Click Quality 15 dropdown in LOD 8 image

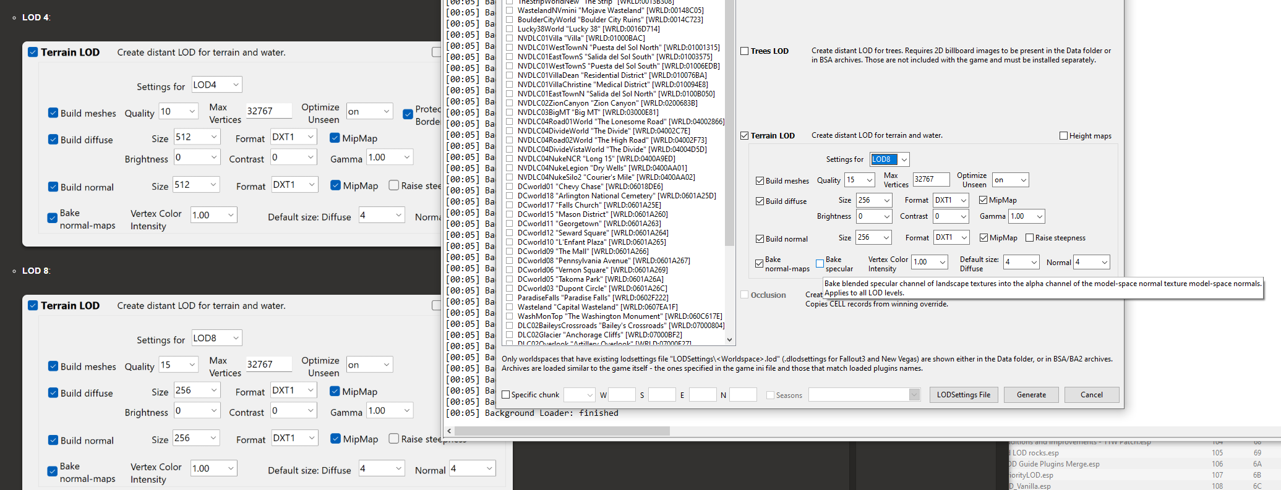(x=178, y=365)
